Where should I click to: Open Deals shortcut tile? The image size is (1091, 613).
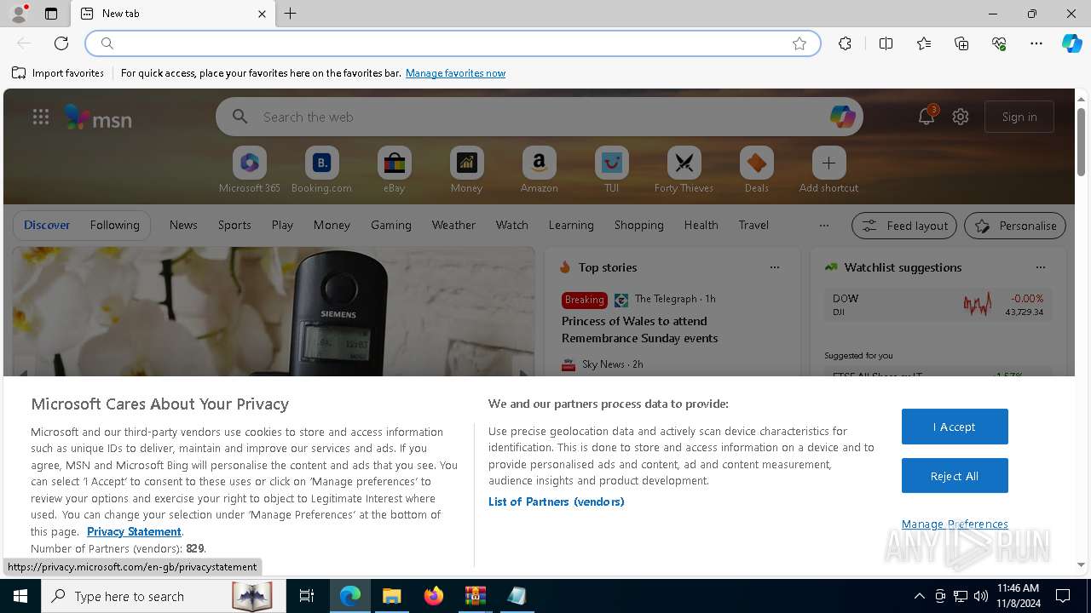coord(756,169)
